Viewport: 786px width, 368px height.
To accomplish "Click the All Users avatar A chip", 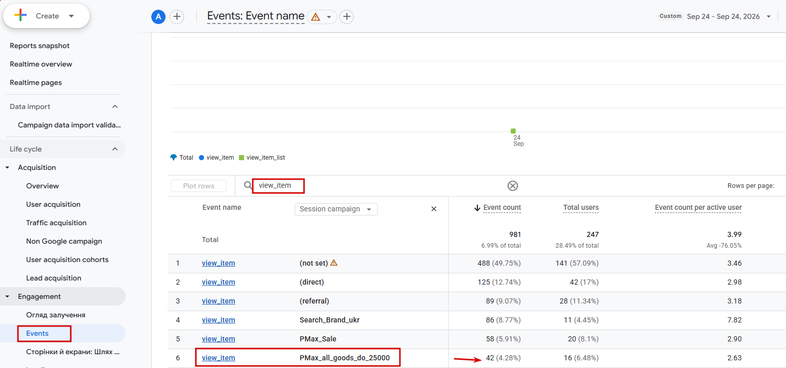I will point(158,17).
